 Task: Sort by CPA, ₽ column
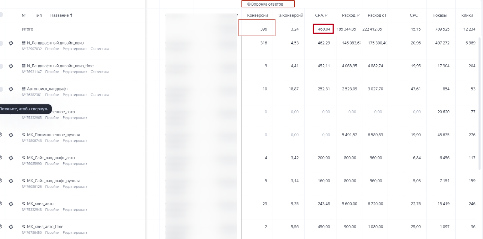click(x=321, y=15)
